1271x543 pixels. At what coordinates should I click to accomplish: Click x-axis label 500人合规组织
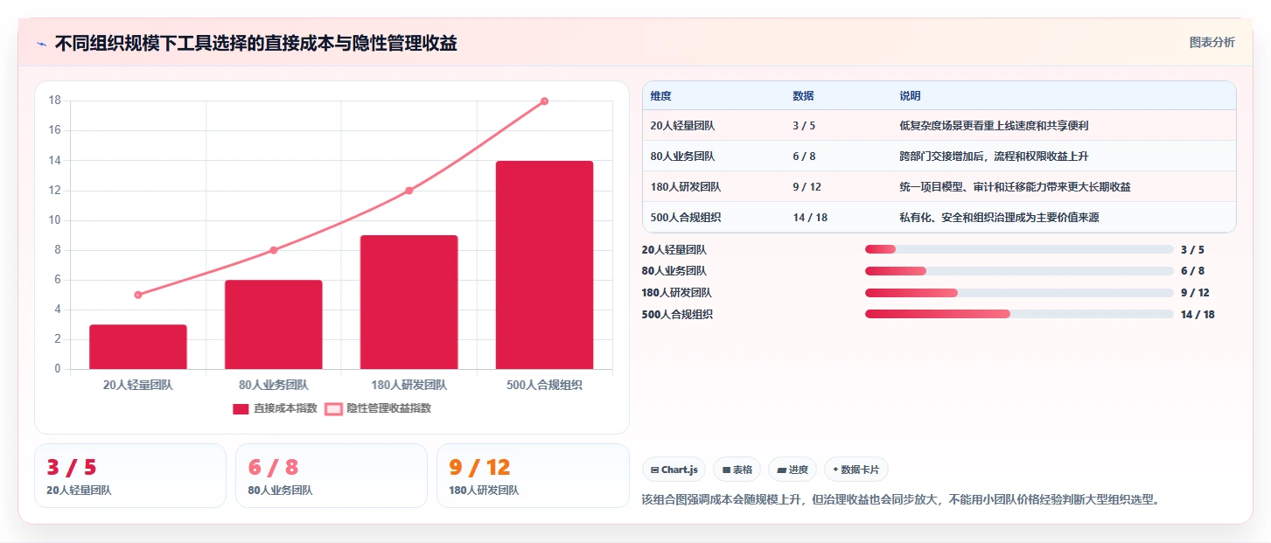544,385
